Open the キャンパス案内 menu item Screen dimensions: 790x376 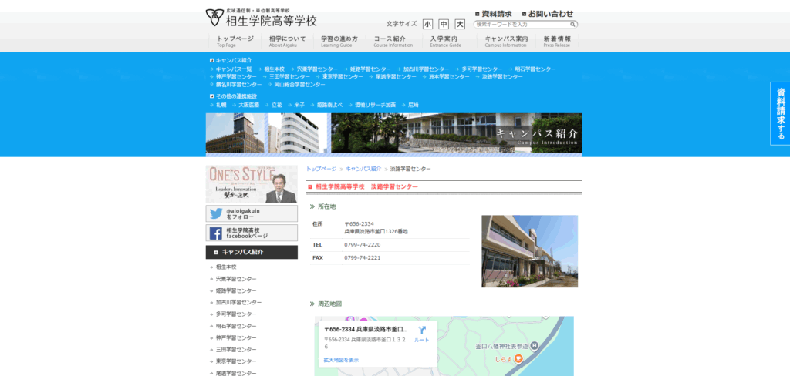point(506,42)
